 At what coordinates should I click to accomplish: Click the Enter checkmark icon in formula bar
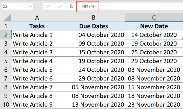[x=60, y=6]
